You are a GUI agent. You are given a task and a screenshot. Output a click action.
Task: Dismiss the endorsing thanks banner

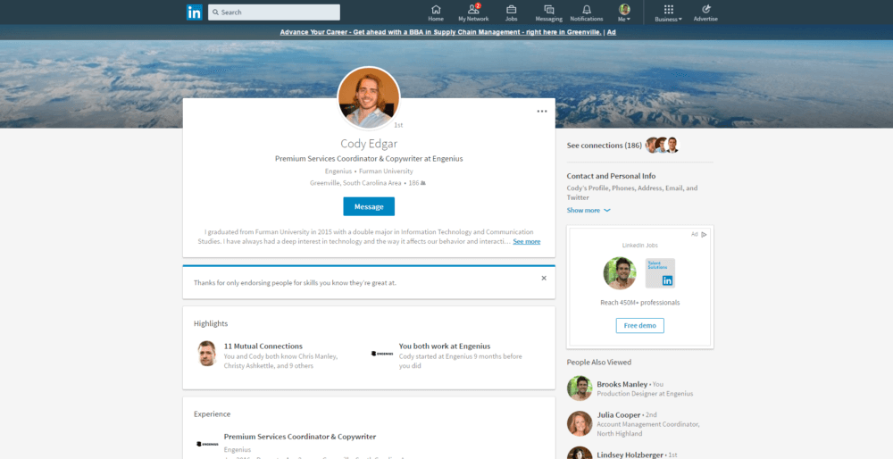click(544, 278)
